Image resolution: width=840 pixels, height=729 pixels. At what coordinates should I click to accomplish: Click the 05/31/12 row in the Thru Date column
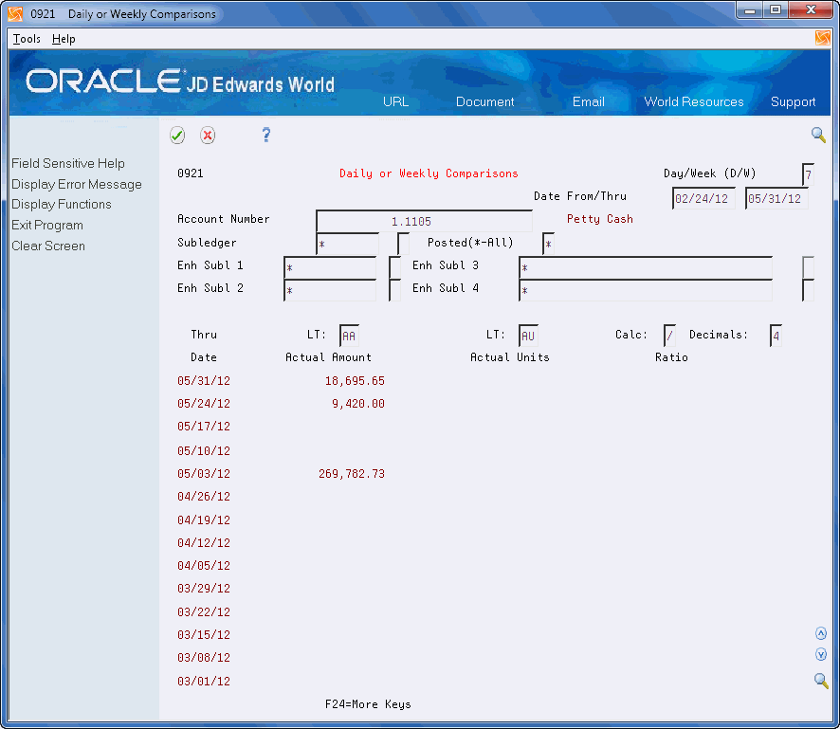(204, 381)
